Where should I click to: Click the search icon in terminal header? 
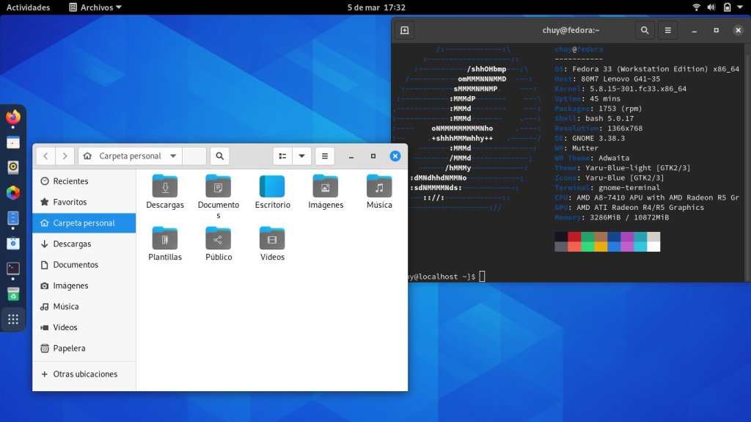click(x=644, y=30)
